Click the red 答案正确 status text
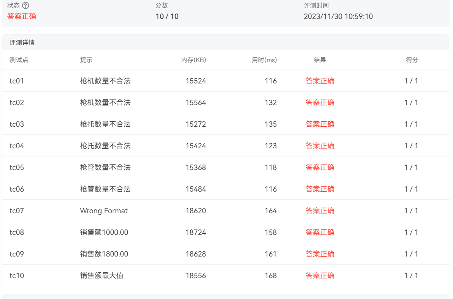 point(22,16)
